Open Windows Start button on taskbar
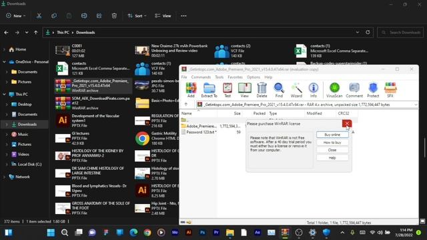Screen dimensions: 427x240 point(51,233)
